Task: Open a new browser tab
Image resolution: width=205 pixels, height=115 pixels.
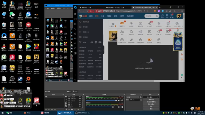Action: point(160,8)
